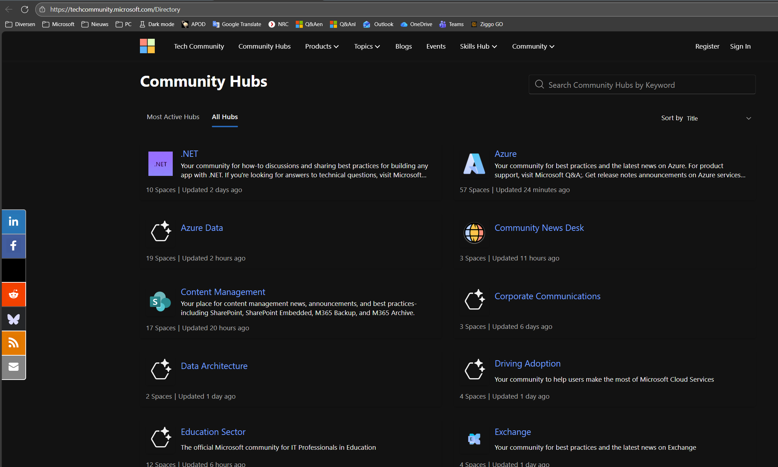The width and height of the screenshot is (778, 467).
Task: Share page via Reddit icon
Action: click(x=13, y=294)
